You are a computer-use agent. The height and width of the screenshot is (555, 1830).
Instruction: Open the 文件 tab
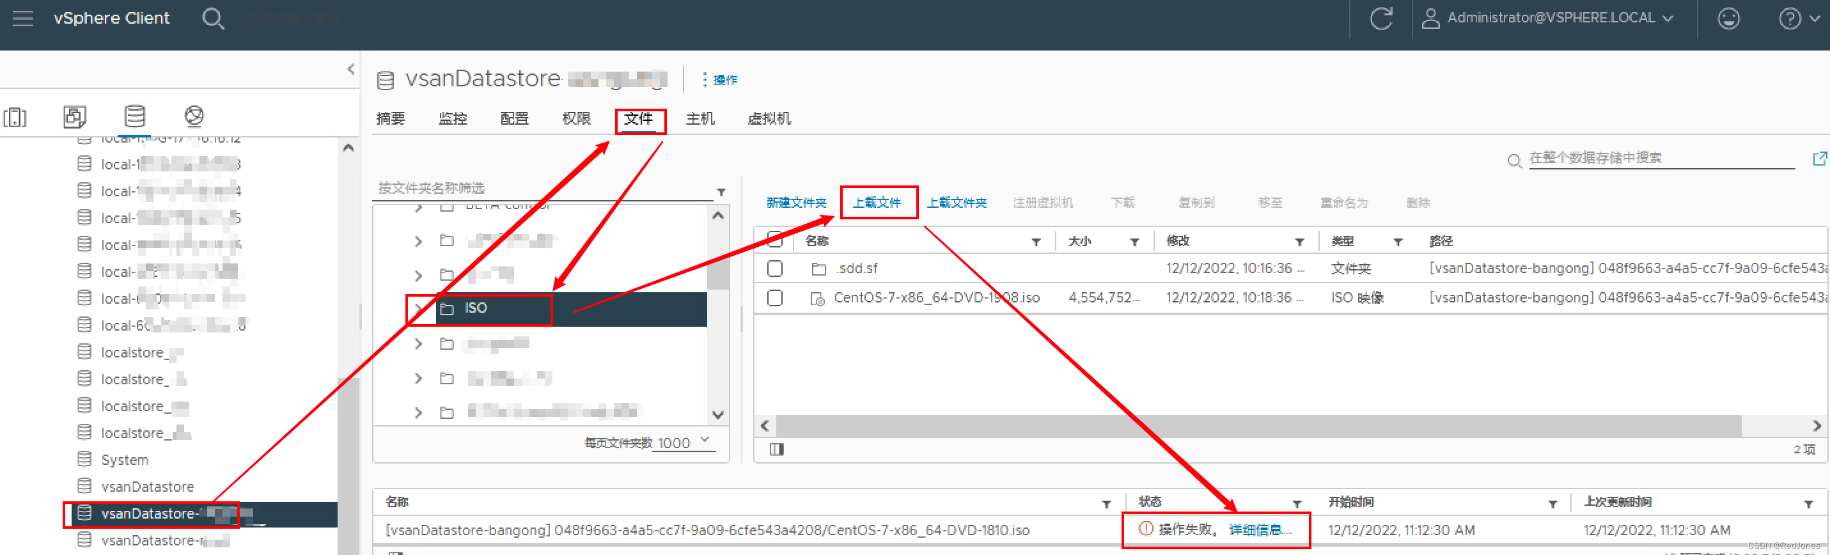pos(638,119)
